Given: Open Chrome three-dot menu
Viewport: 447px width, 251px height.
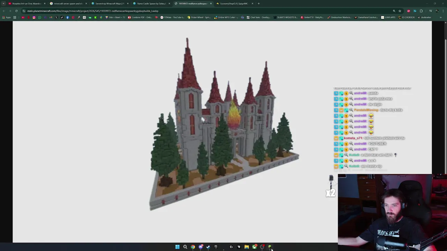Looking at the screenshot, I should (443, 11).
